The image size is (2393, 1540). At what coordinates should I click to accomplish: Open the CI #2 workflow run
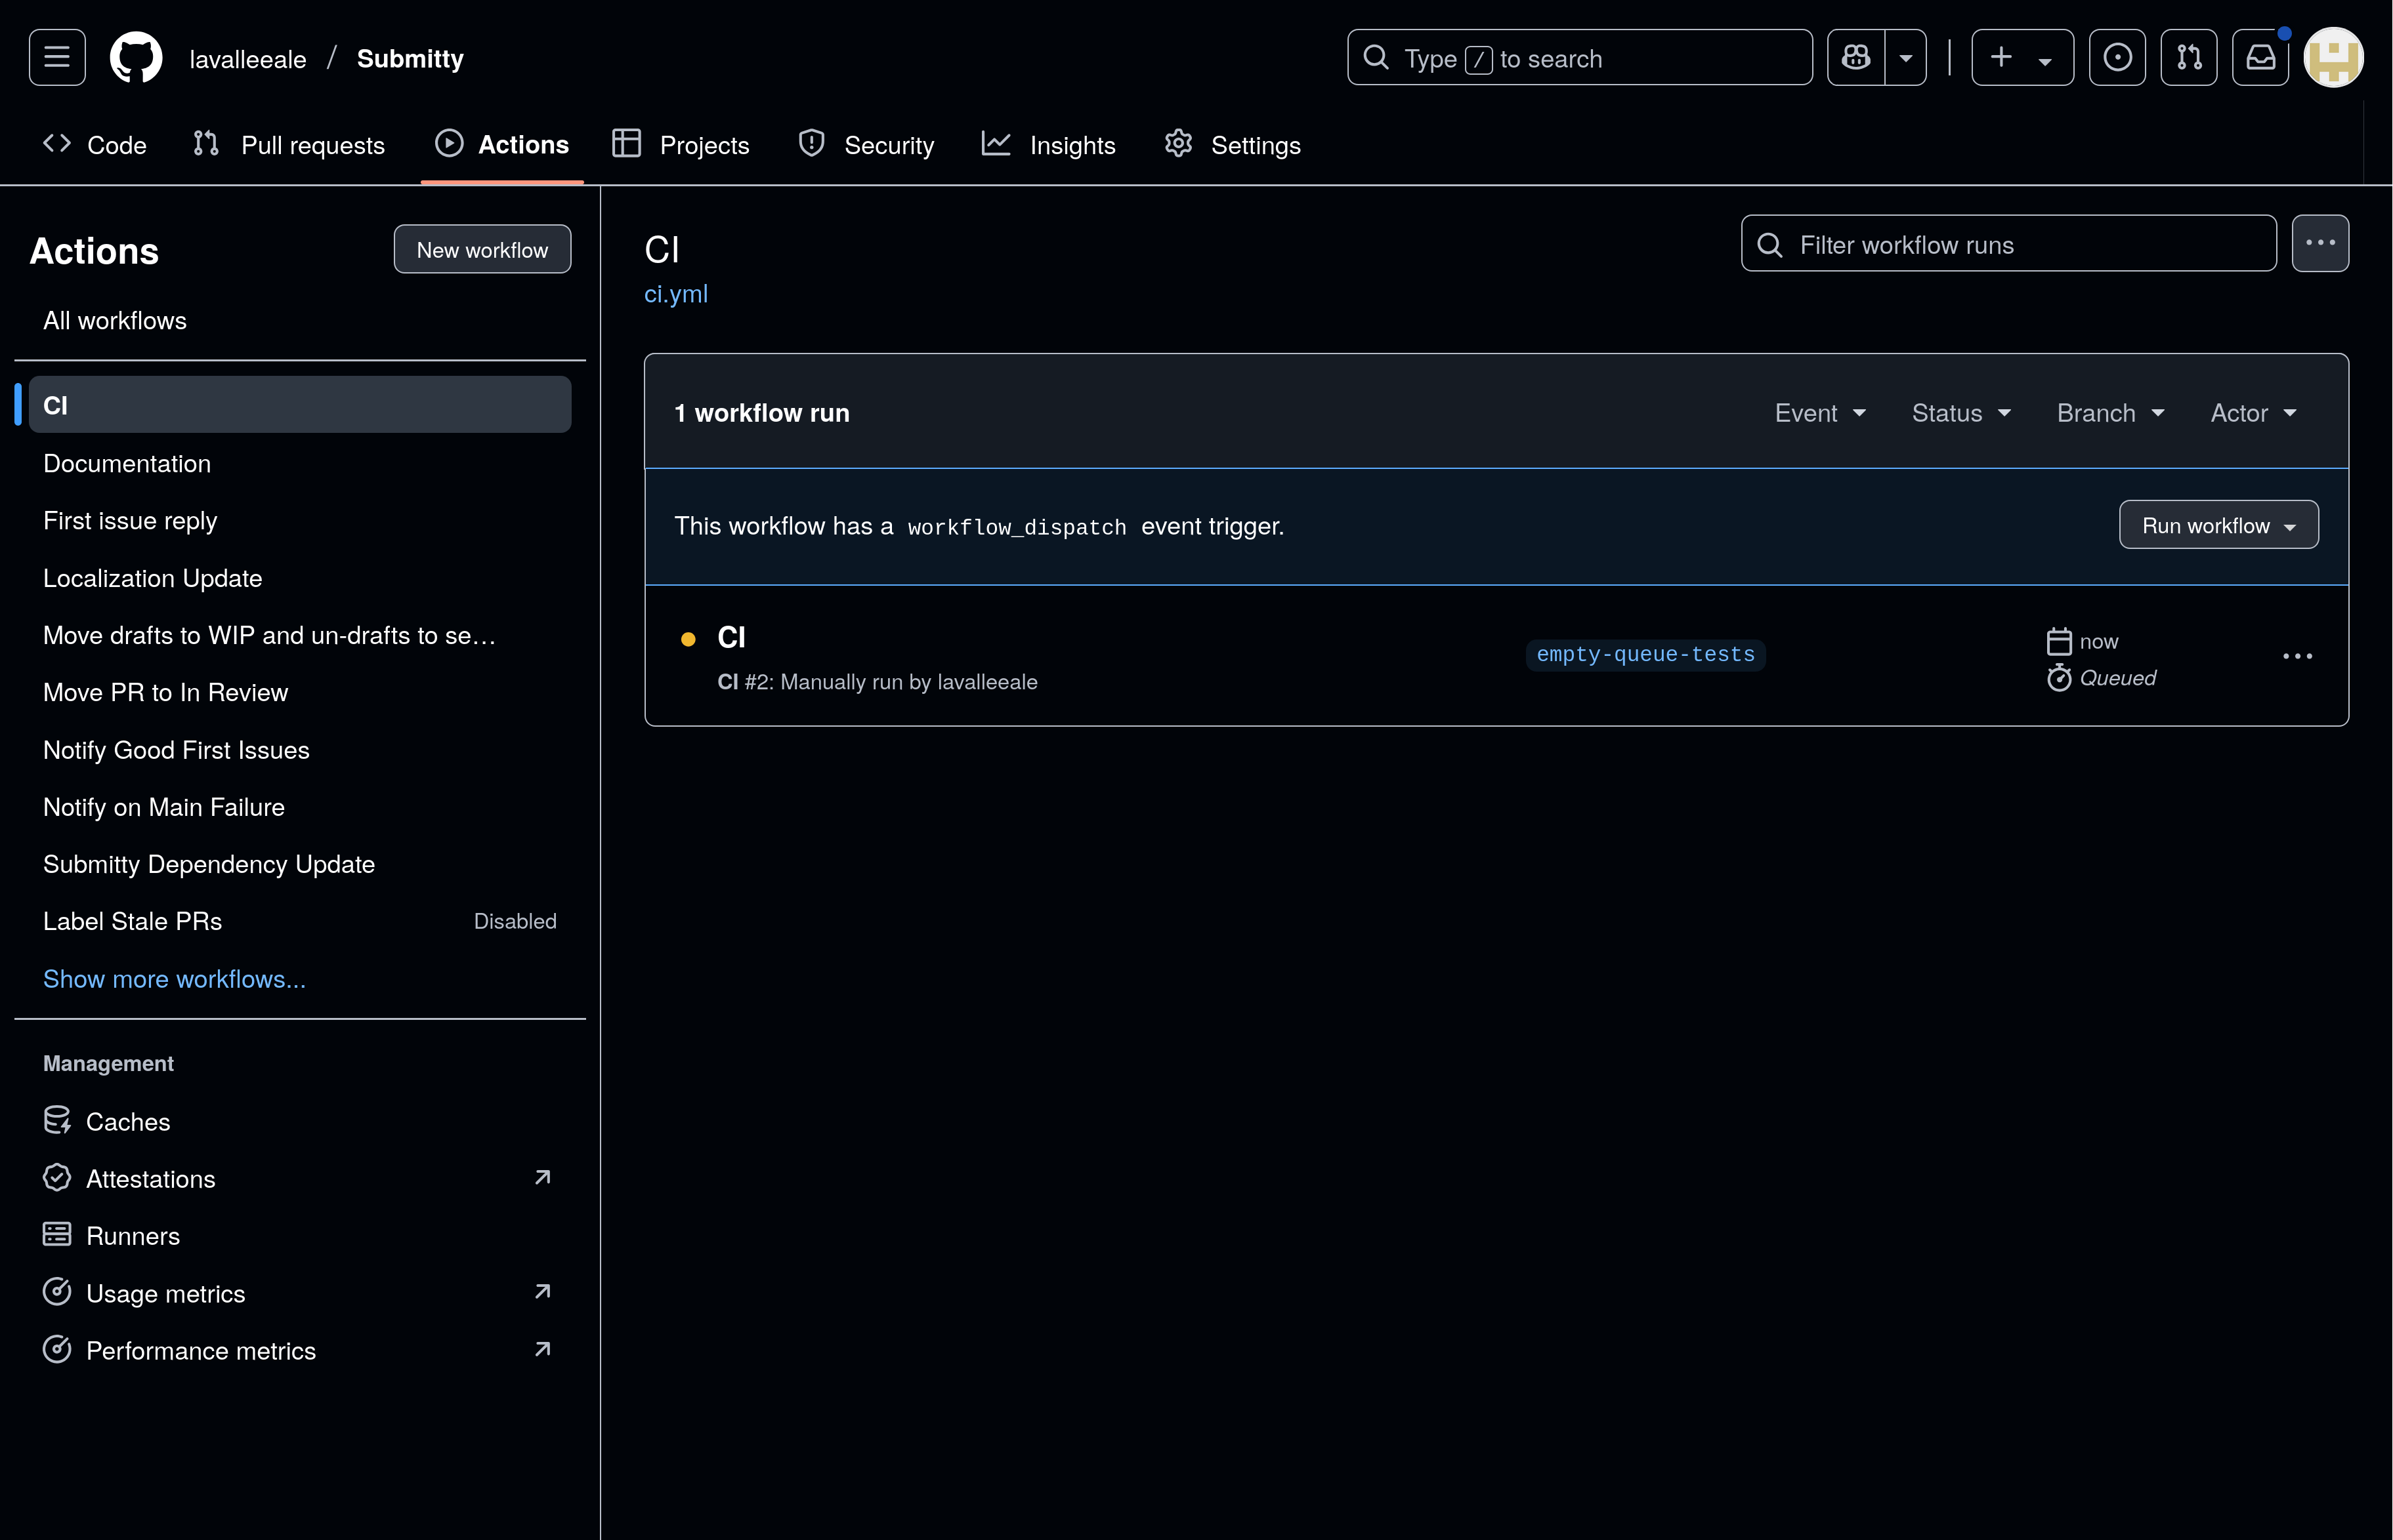[x=731, y=637]
